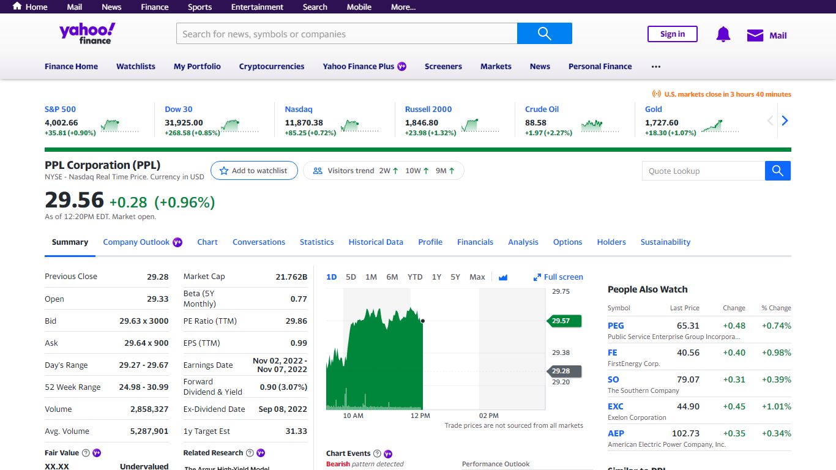Open the Sports link in top bar
Image resolution: width=836 pixels, height=470 pixels.
coord(200,7)
